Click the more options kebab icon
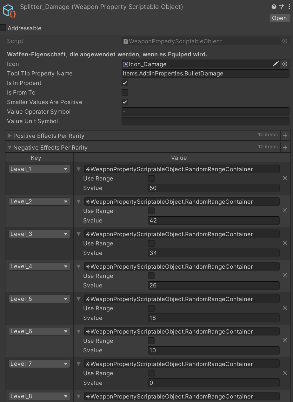Image resolution: width=293 pixels, height=402 pixels. (x=289, y=7)
